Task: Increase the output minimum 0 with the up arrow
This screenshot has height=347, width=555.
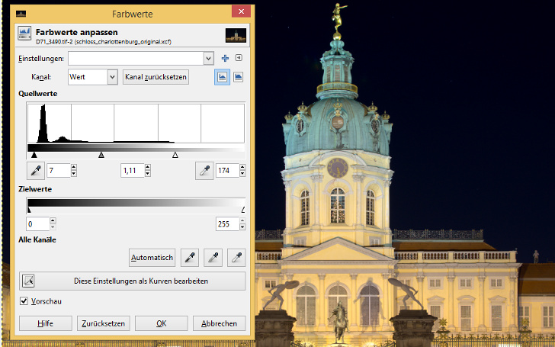Action: coord(53,220)
